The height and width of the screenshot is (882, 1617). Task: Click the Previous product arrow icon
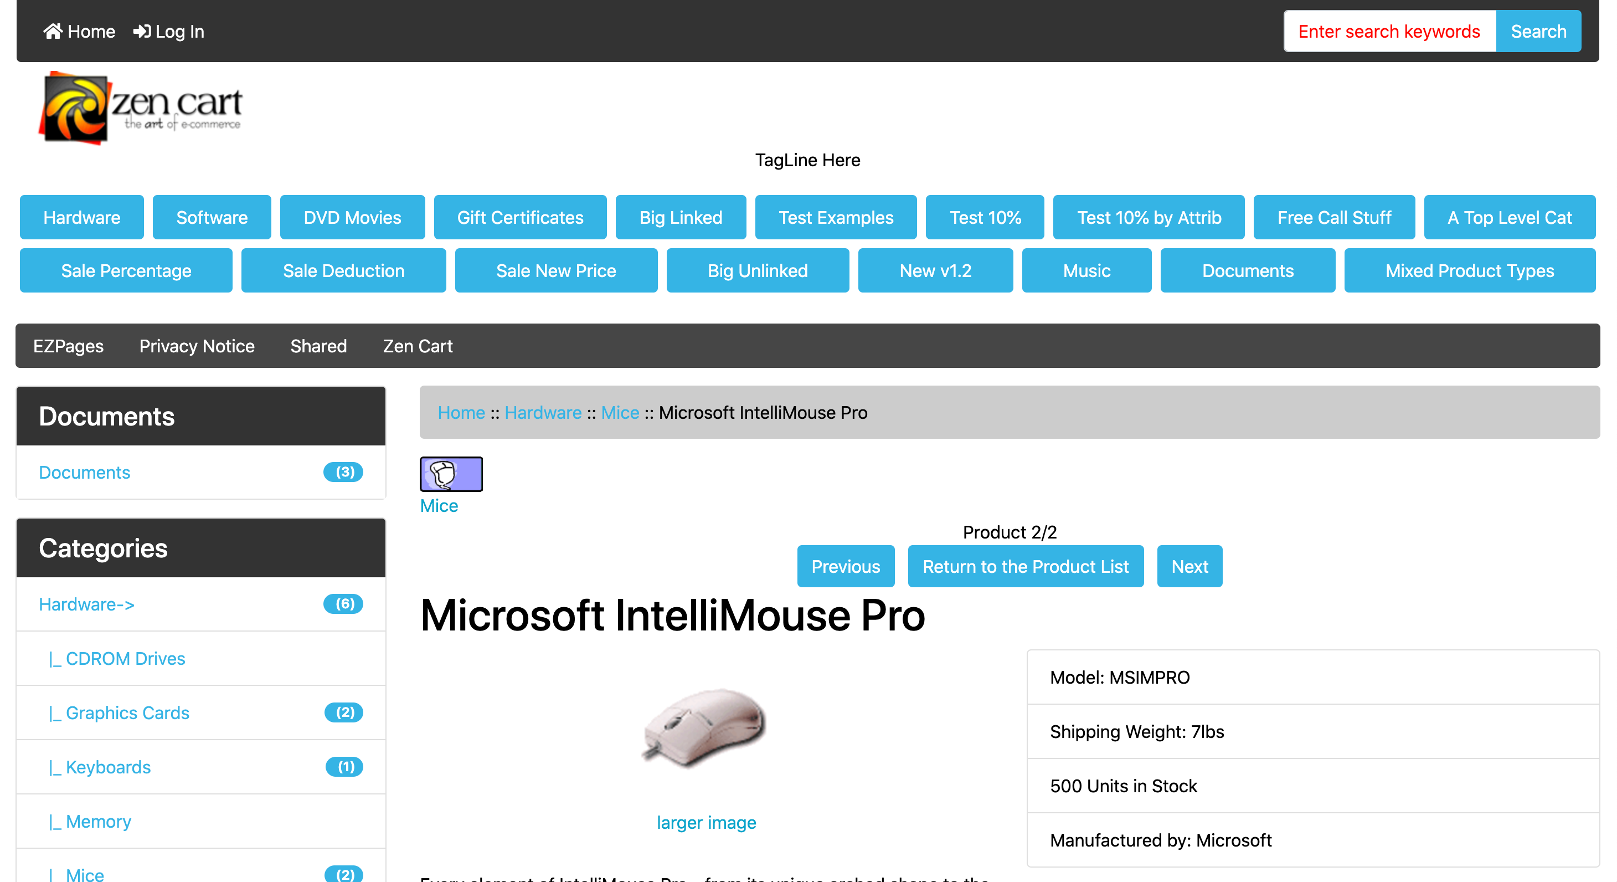click(x=844, y=566)
